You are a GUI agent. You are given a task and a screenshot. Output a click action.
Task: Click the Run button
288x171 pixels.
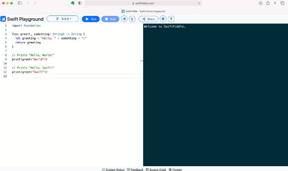tap(91, 19)
